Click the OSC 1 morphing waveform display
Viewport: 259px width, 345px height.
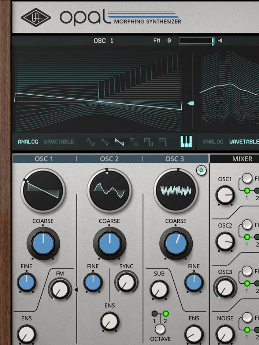98,91
